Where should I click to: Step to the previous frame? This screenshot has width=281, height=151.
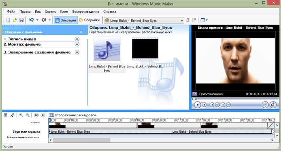217,105
